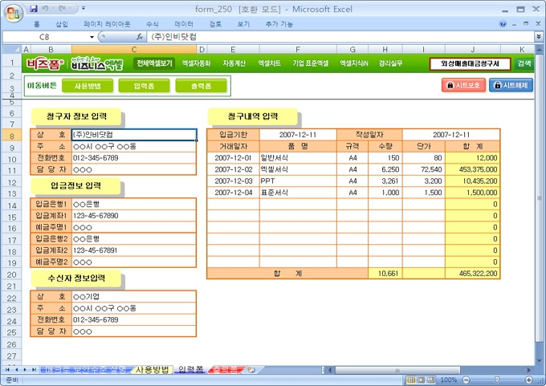Click the formula bar showing (주)인비닷컴

[x=341, y=37]
